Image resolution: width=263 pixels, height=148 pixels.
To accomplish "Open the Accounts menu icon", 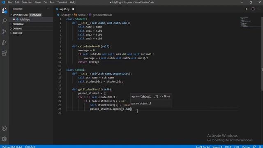I will pos(4,128).
